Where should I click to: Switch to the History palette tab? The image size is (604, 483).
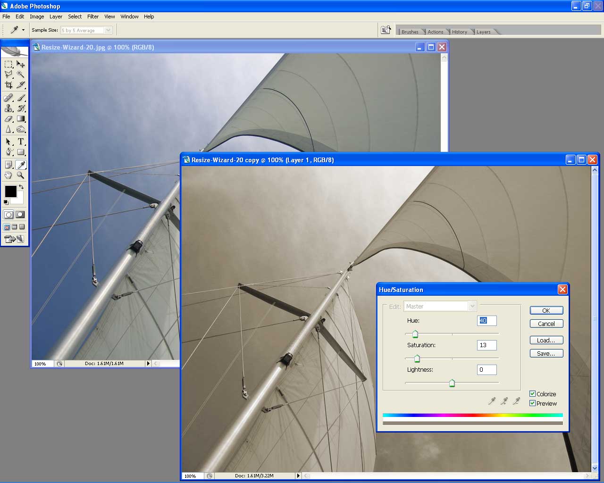pos(459,32)
